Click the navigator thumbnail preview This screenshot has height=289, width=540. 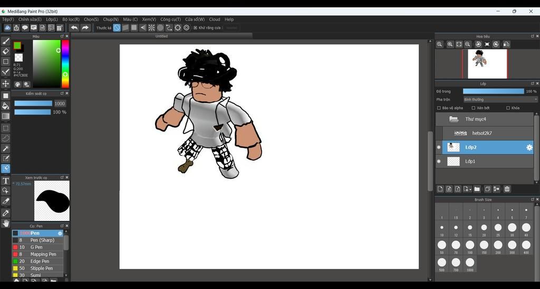(x=487, y=64)
